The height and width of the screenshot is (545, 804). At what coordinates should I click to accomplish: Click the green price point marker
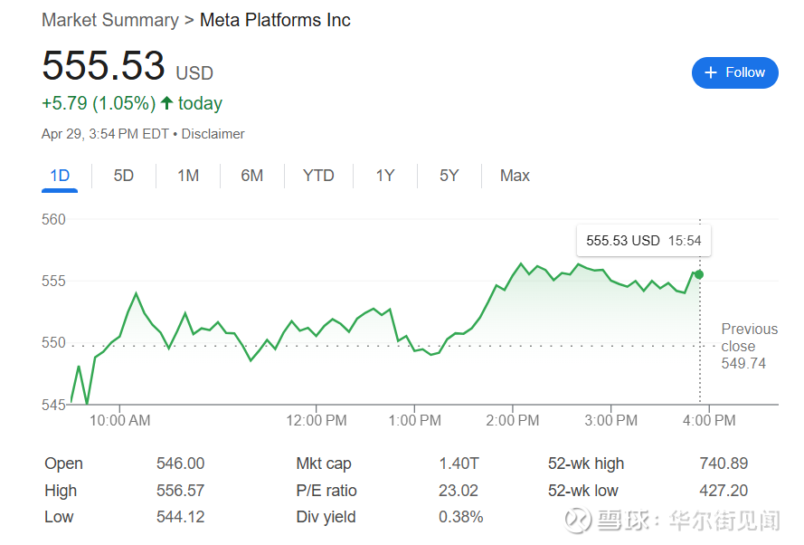pos(698,274)
